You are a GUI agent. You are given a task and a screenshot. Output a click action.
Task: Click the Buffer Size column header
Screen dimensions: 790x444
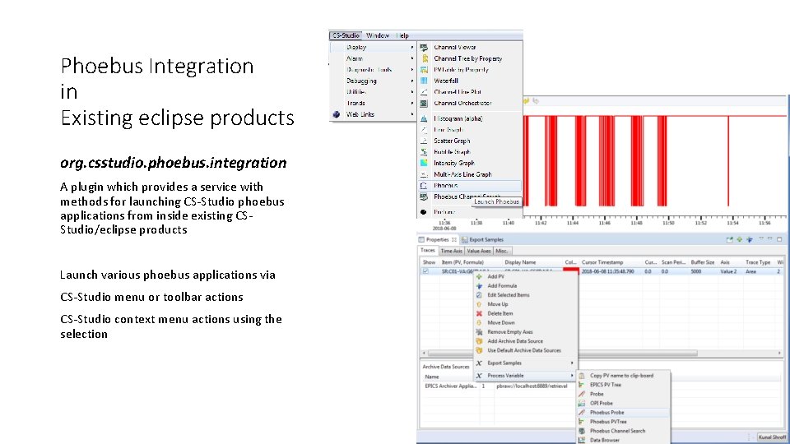tap(702, 262)
